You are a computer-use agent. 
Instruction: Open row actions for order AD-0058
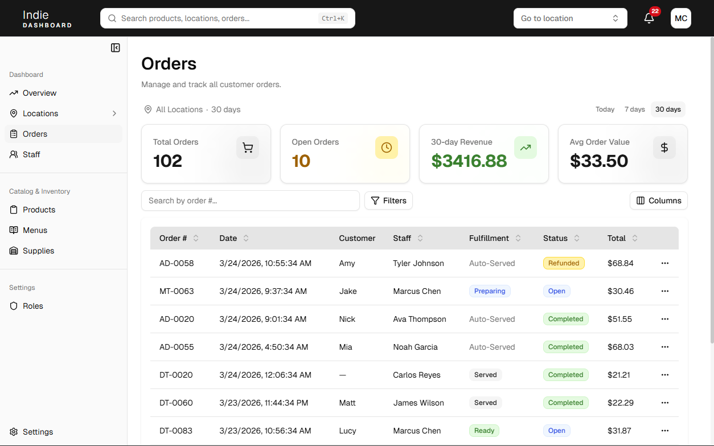click(664, 263)
